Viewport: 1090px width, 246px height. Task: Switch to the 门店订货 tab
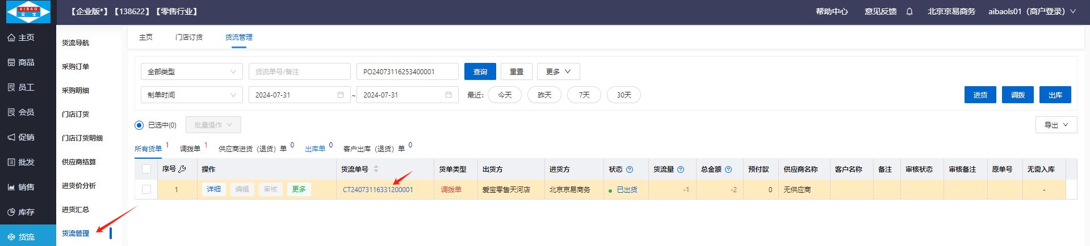coord(189,37)
